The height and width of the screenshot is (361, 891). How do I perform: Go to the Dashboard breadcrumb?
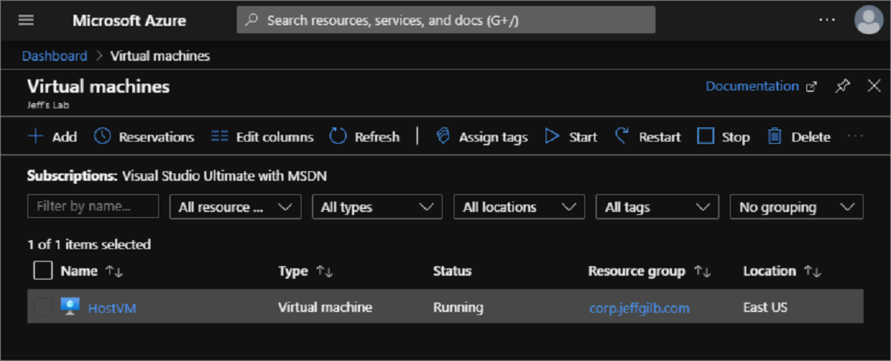coord(54,56)
